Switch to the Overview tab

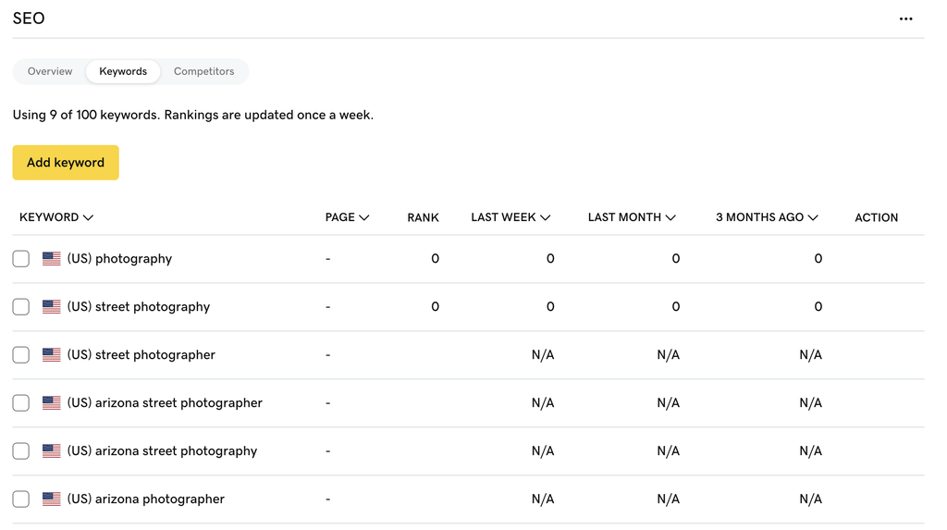pos(50,71)
